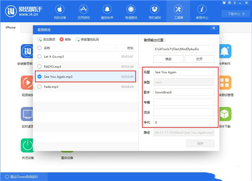Open settings gear in title bar

[229, 3]
